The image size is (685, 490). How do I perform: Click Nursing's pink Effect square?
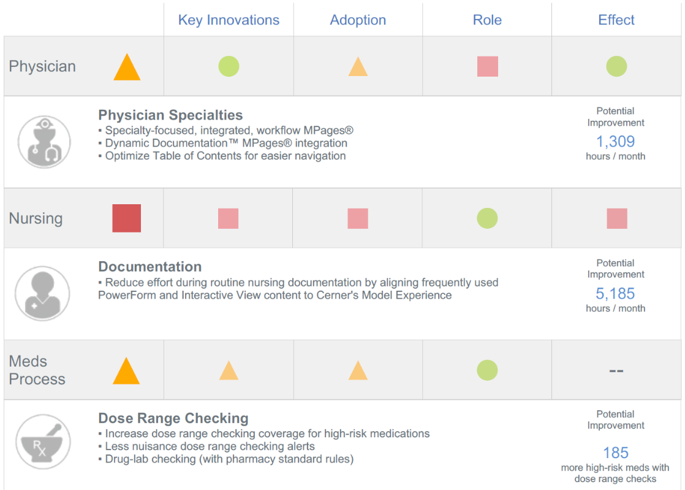616,218
